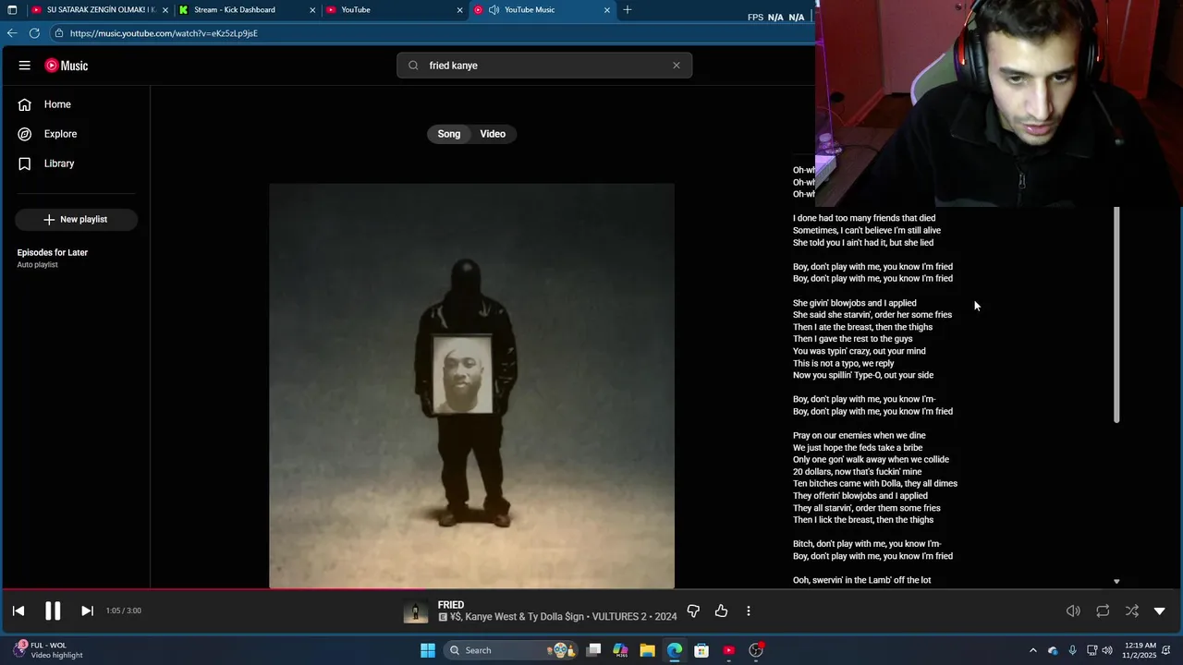
Task: Click the OneDrive tray icon
Action: coord(1053,650)
